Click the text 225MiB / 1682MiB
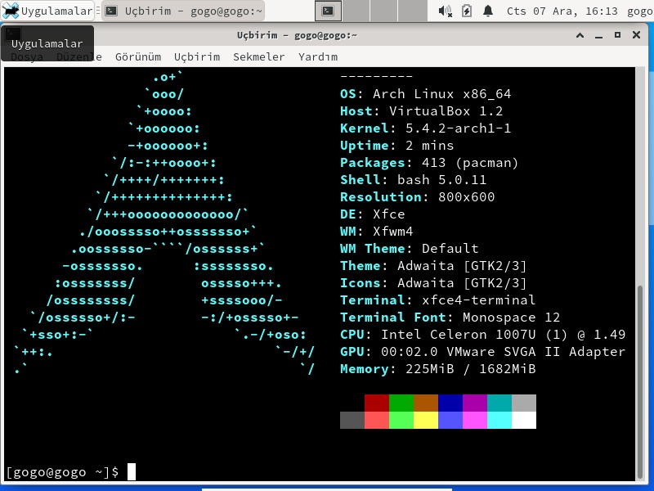 471,369
